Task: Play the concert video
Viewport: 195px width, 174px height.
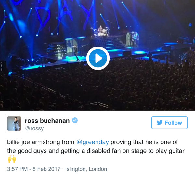Action: (98, 58)
